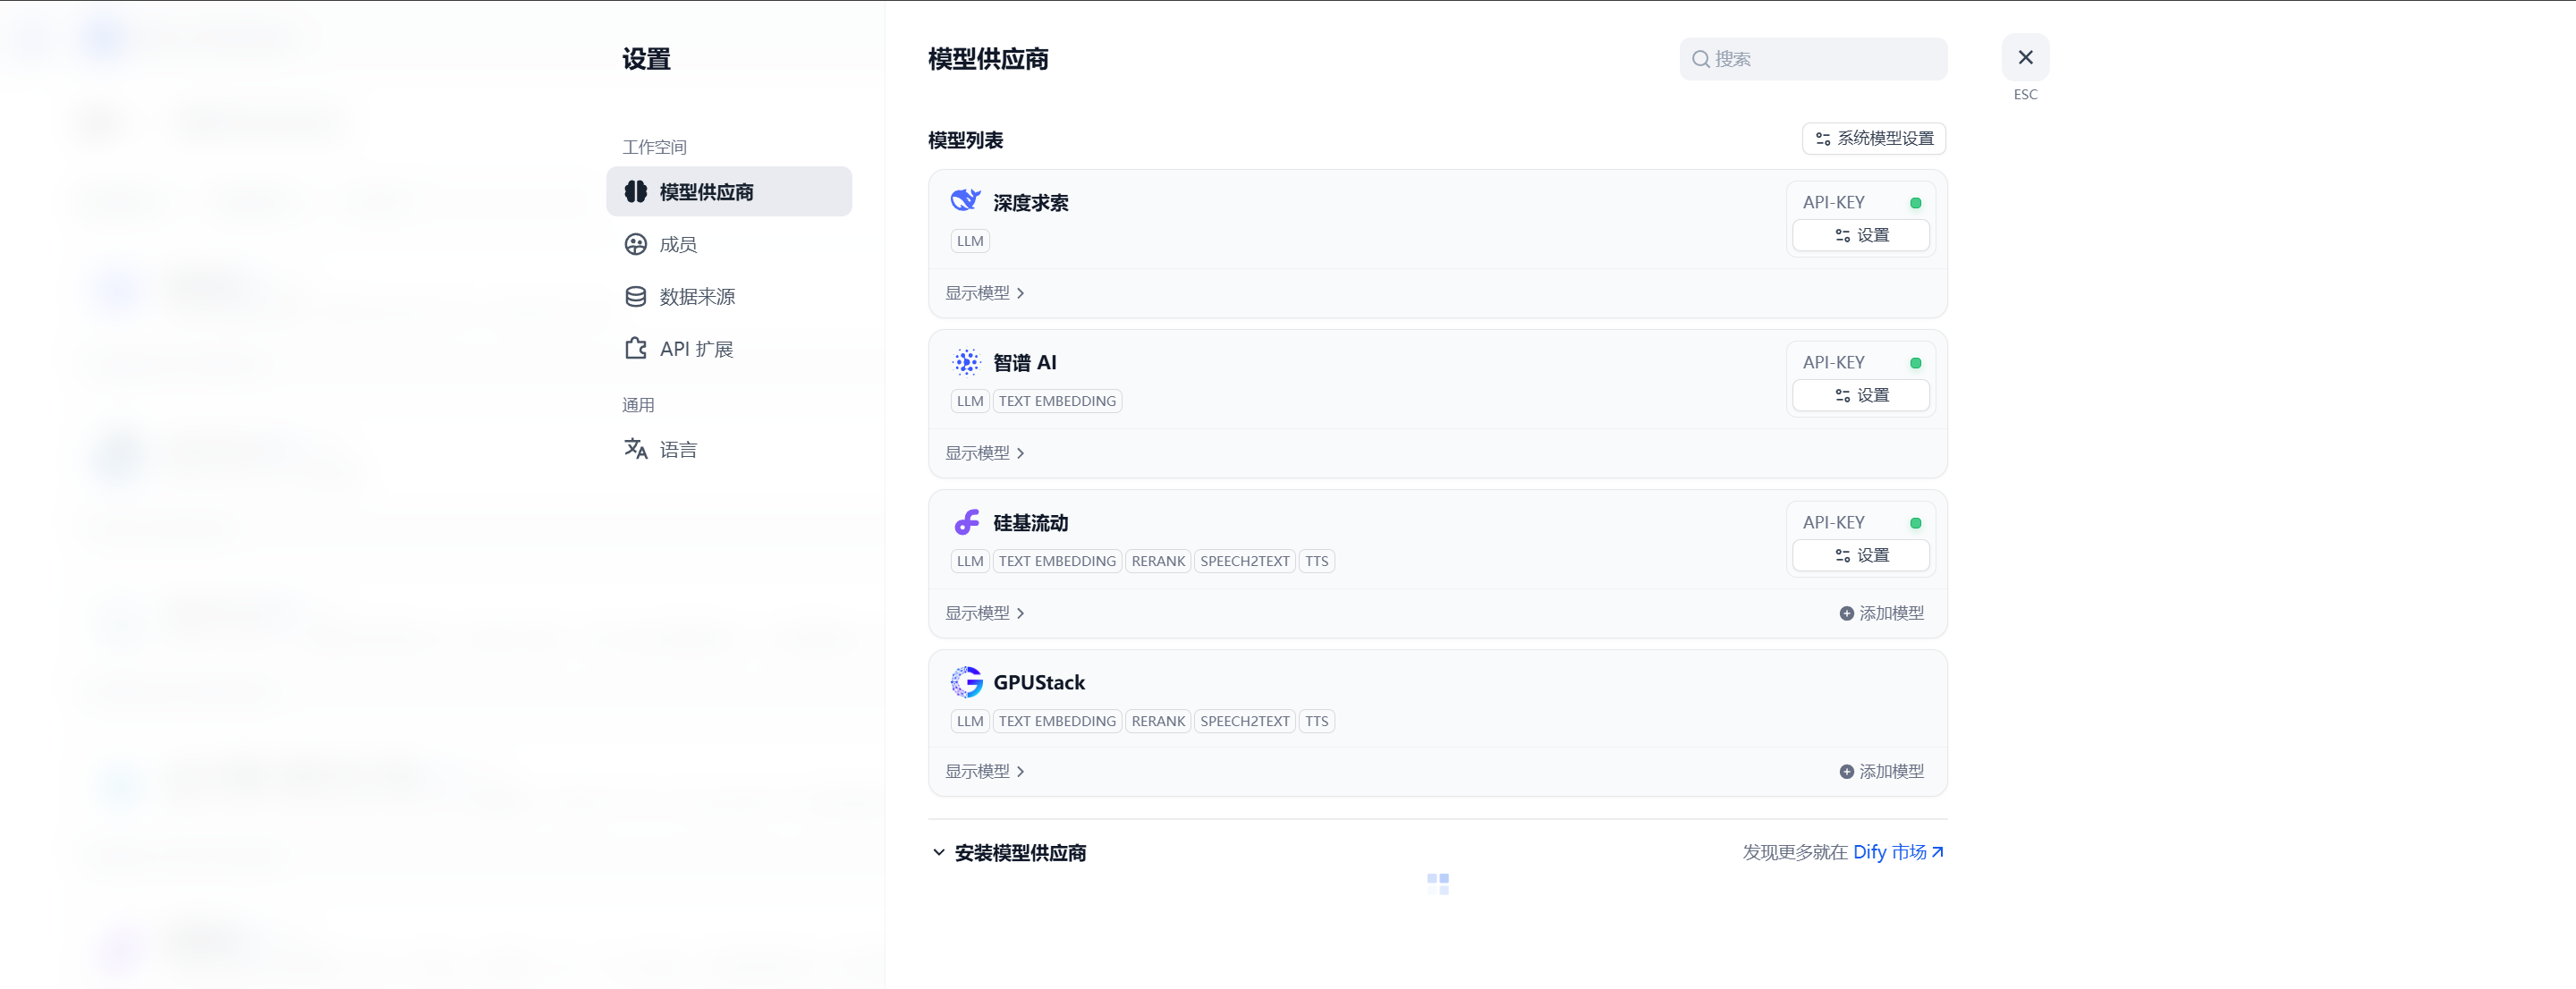Viewport: 2576px width, 989px height.
Task: Click the members face icon
Action: click(636, 244)
